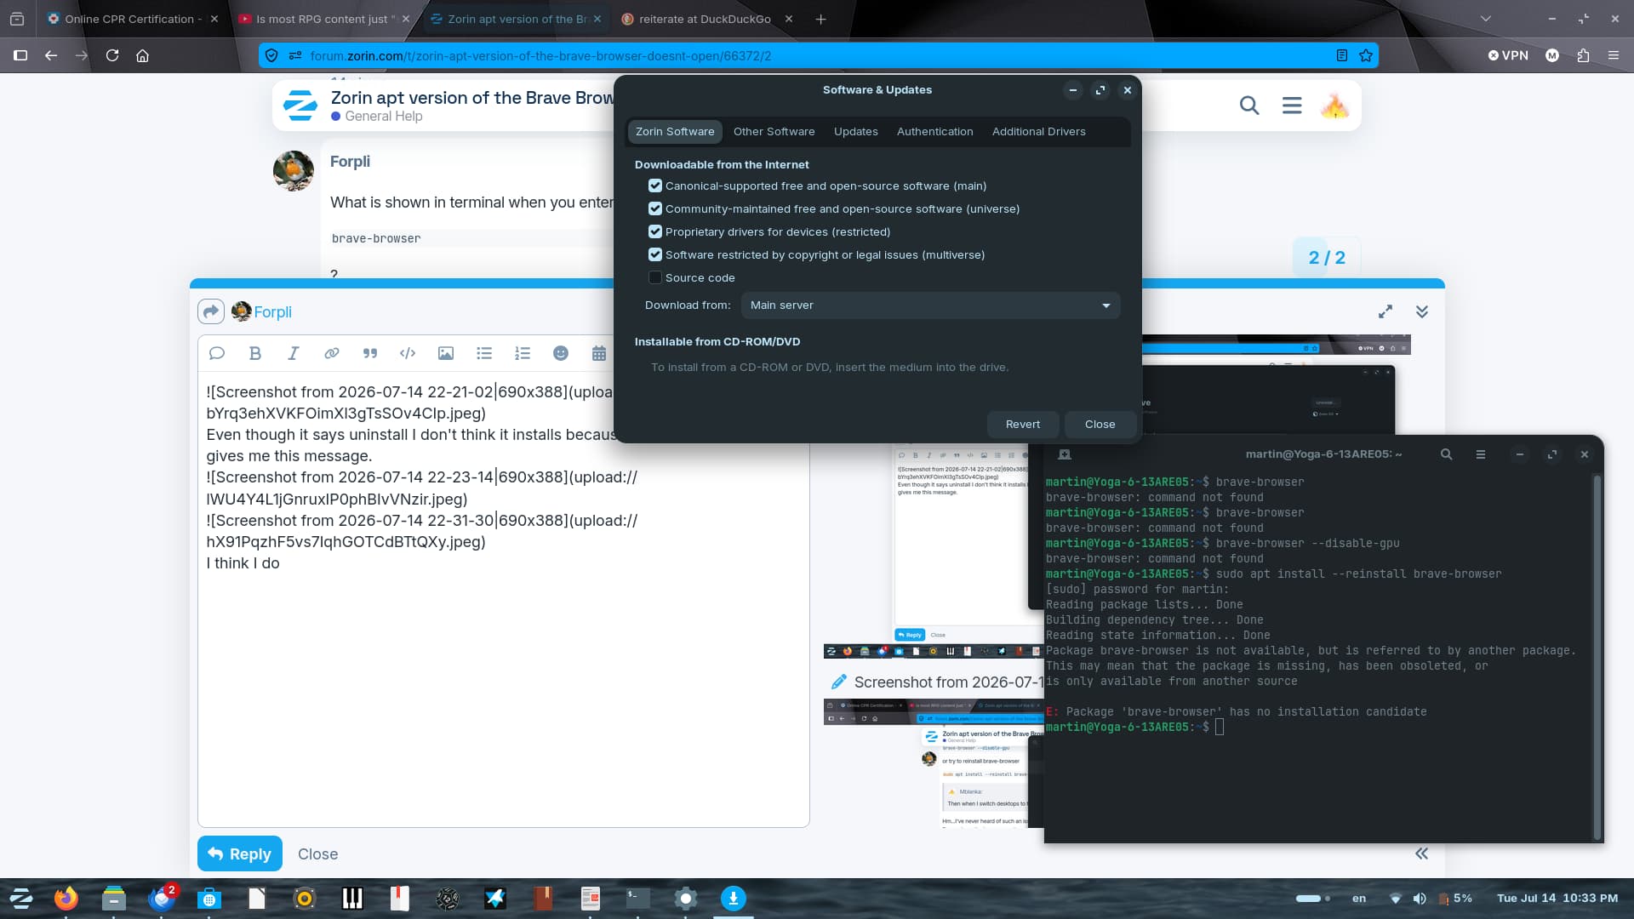Open the volume control in the system tray
This screenshot has height=919, width=1634.
coord(1419,899)
